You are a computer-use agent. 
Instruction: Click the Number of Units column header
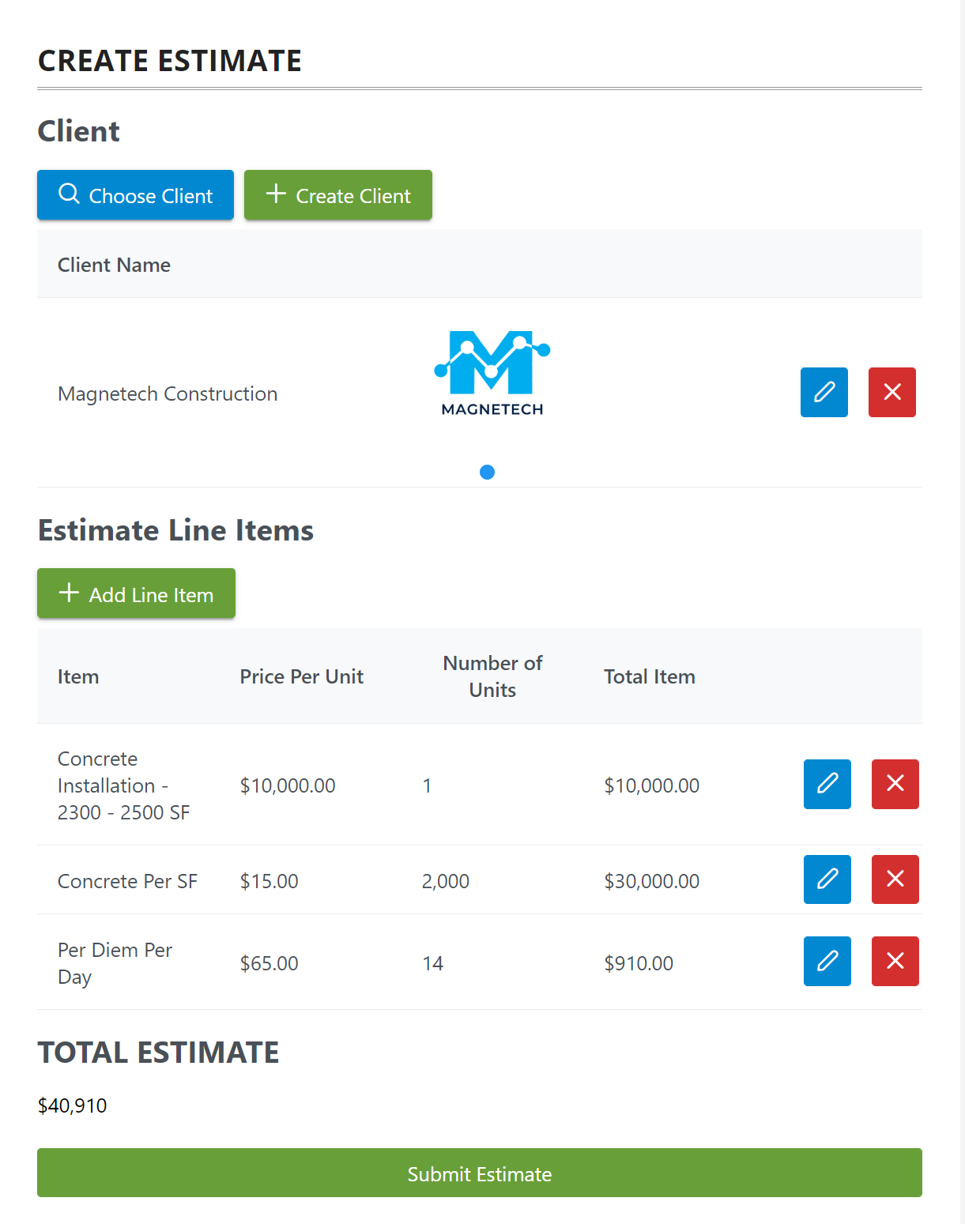point(492,676)
